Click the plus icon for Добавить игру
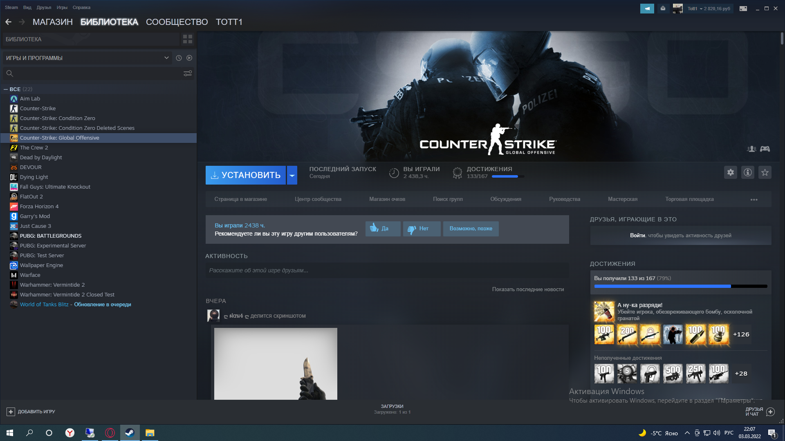Viewport: 785px width, 441px height. pos(11,412)
